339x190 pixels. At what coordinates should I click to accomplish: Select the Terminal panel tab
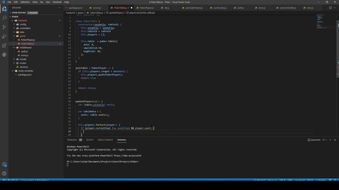click(121, 140)
